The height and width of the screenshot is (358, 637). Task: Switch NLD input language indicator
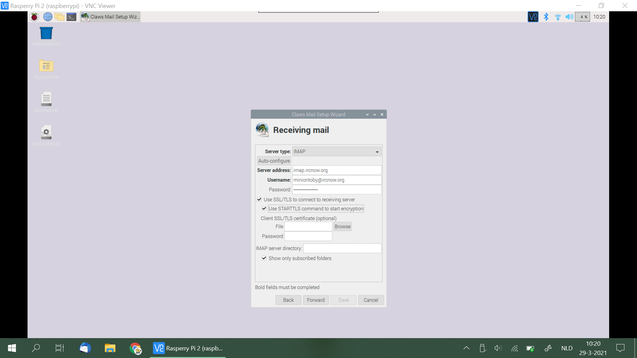(567, 348)
